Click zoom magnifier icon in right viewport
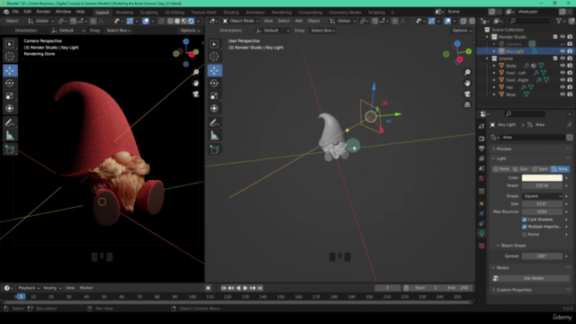 [467, 72]
